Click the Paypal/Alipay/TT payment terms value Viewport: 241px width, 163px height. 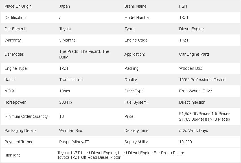74,142
